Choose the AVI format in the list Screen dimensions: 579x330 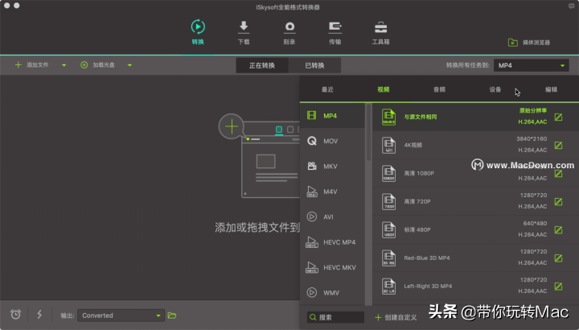[x=332, y=217]
